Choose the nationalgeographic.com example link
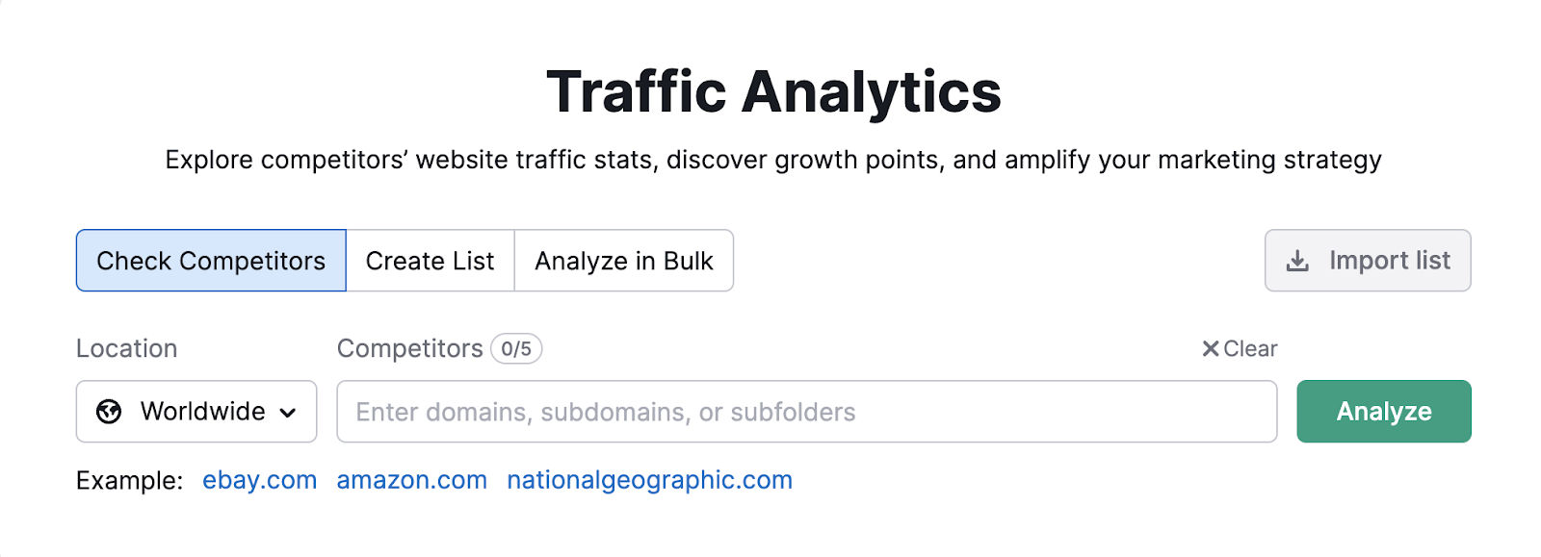The width and height of the screenshot is (1541, 557). 649,480
